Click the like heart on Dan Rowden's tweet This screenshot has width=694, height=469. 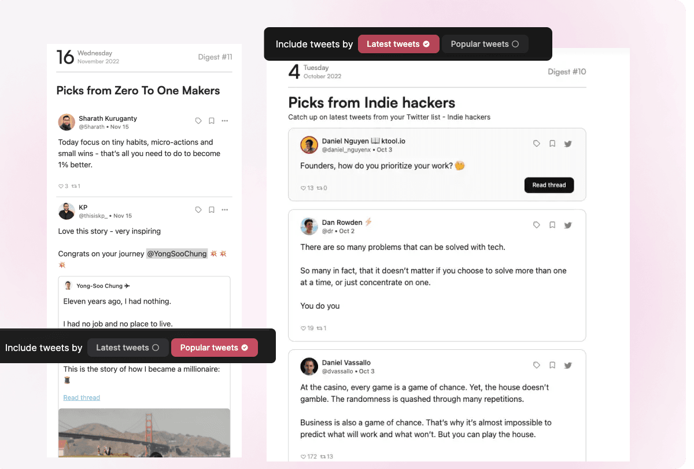(x=303, y=328)
